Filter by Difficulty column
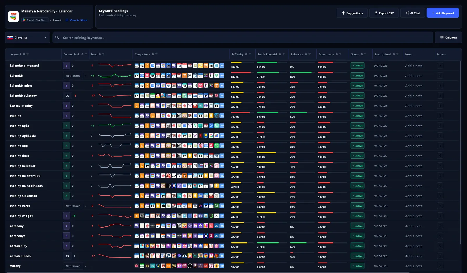Image resolution: width=467 pixels, height=273 pixels. (x=250, y=54)
